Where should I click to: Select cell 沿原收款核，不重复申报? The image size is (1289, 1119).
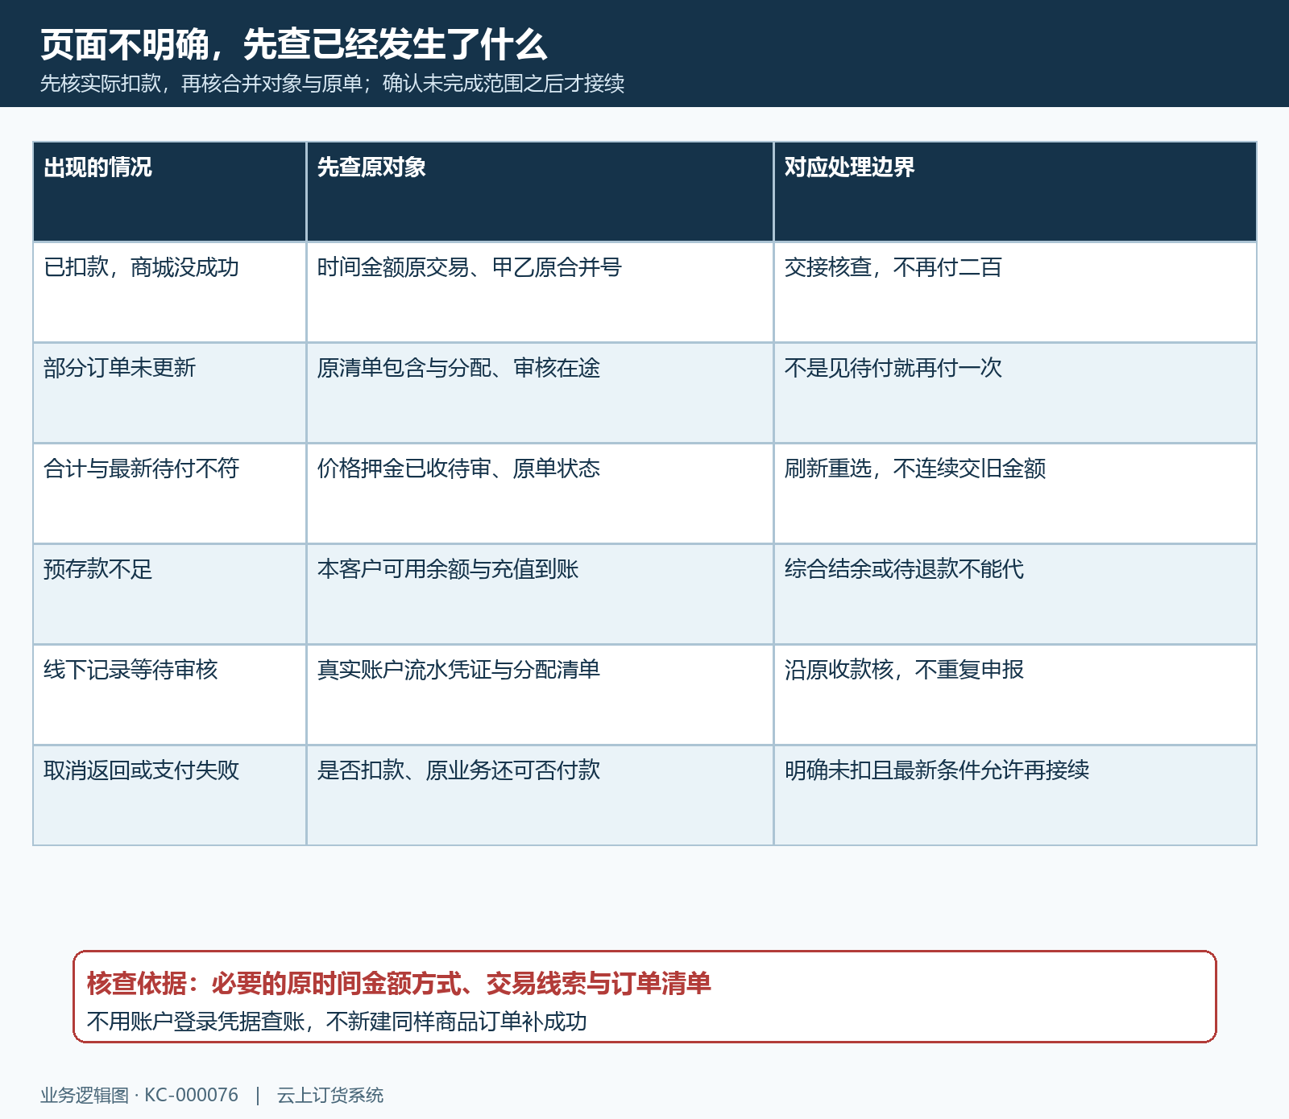pyautogui.click(x=1015, y=695)
